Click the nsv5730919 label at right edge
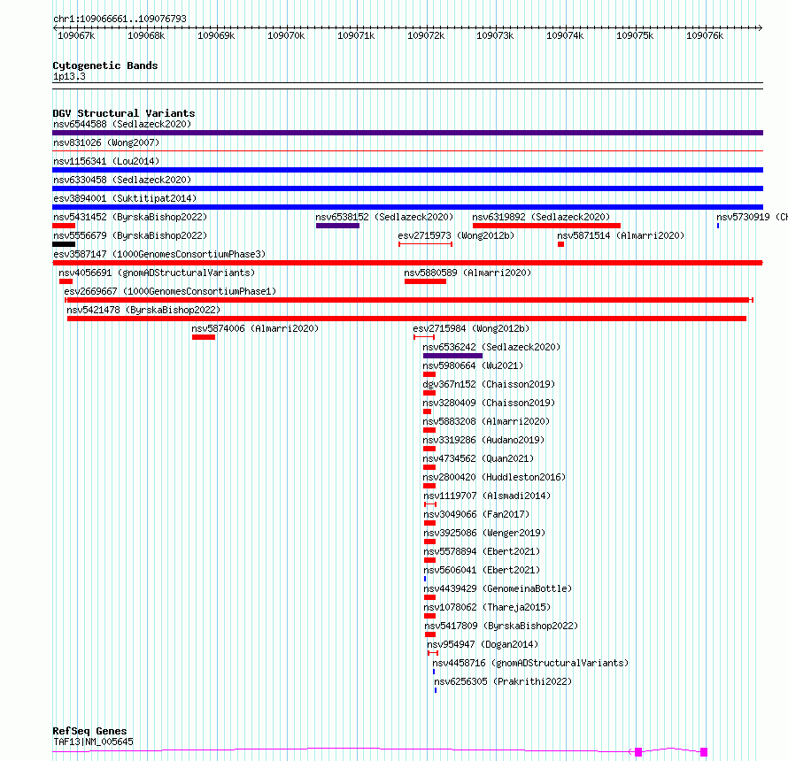The height and width of the screenshot is (761, 788). pyautogui.click(x=752, y=217)
